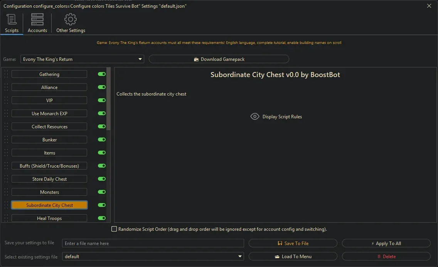Click the server rack icon above Accounts
This screenshot has height=267, width=438.
pyautogui.click(x=37, y=19)
